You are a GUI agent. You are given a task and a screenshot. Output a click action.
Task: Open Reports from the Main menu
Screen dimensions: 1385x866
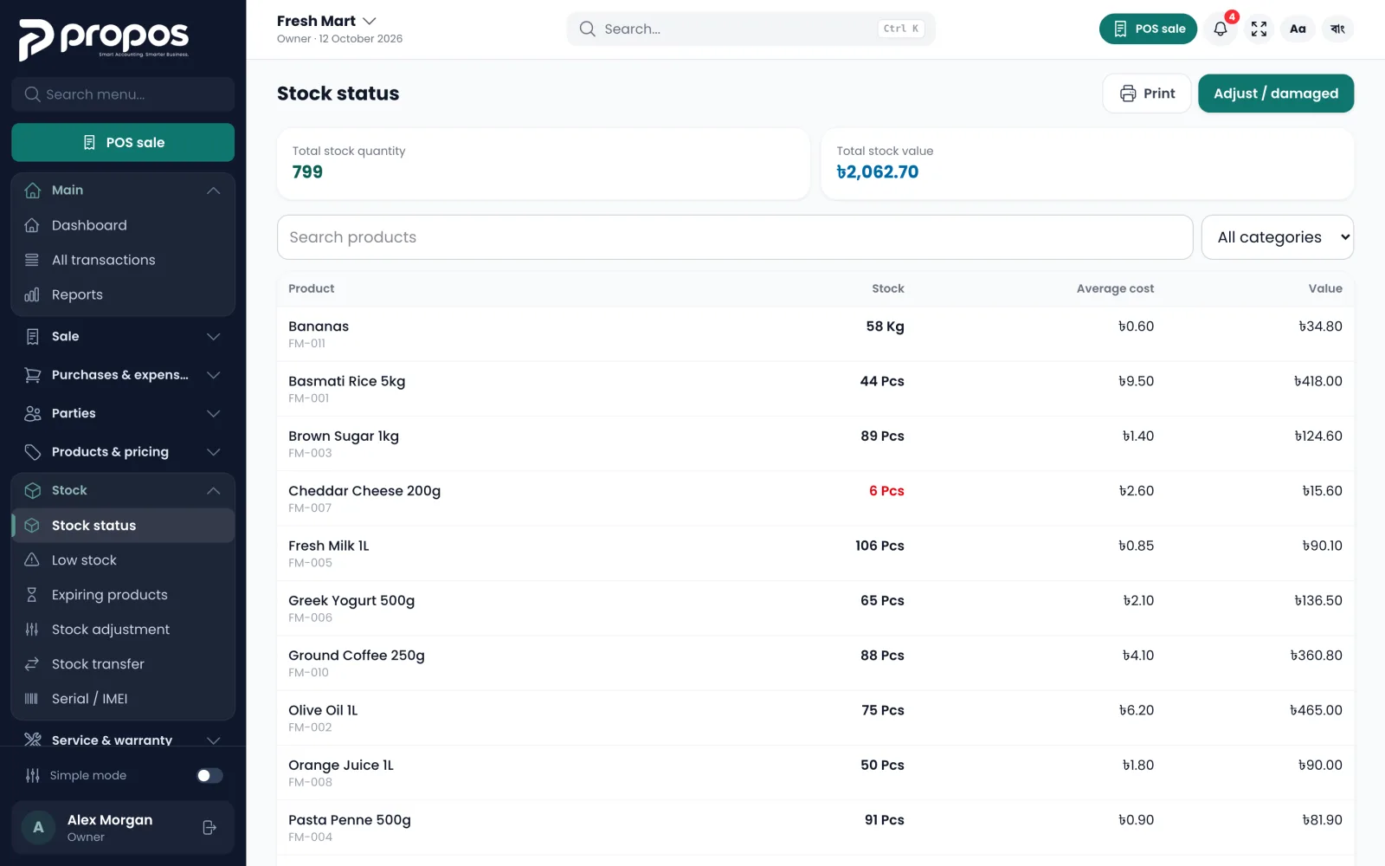tap(123, 294)
